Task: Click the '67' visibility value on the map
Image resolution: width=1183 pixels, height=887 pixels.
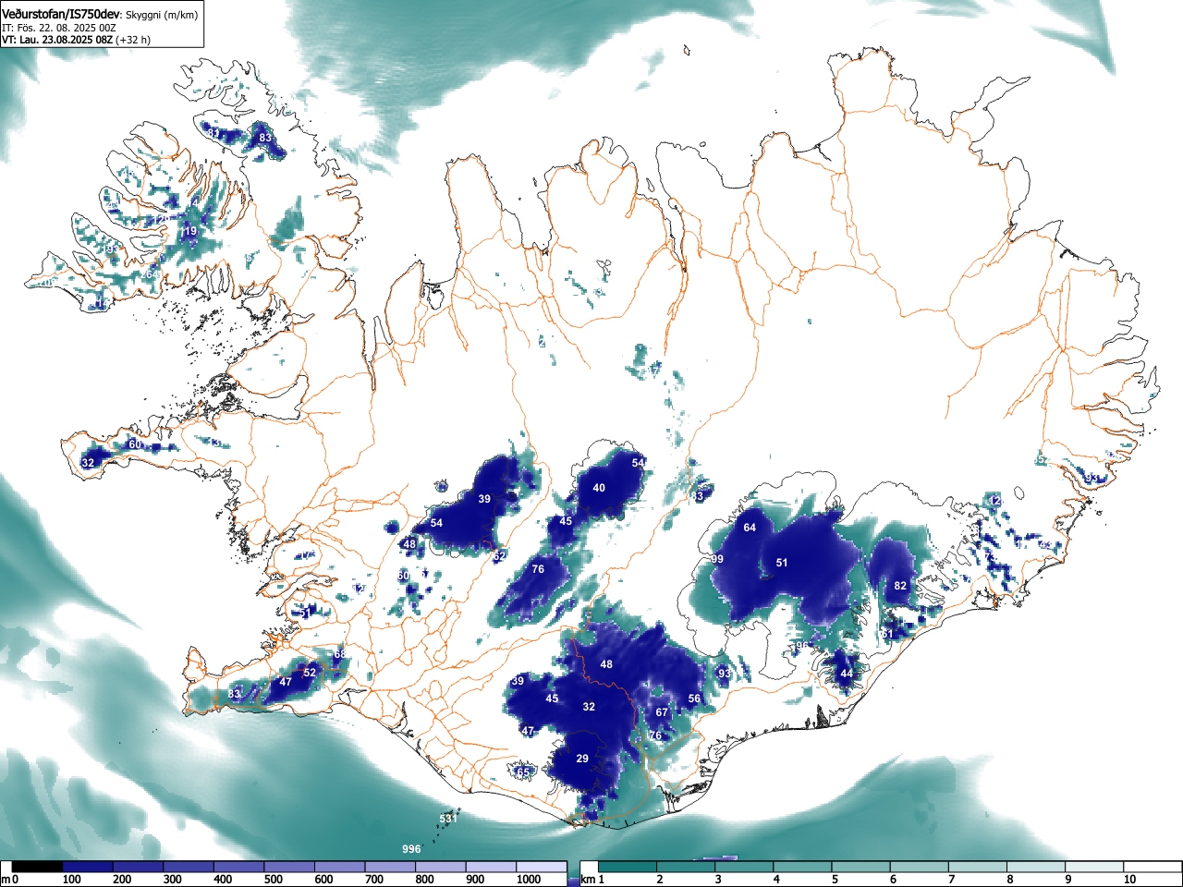Action: (x=662, y=712)
